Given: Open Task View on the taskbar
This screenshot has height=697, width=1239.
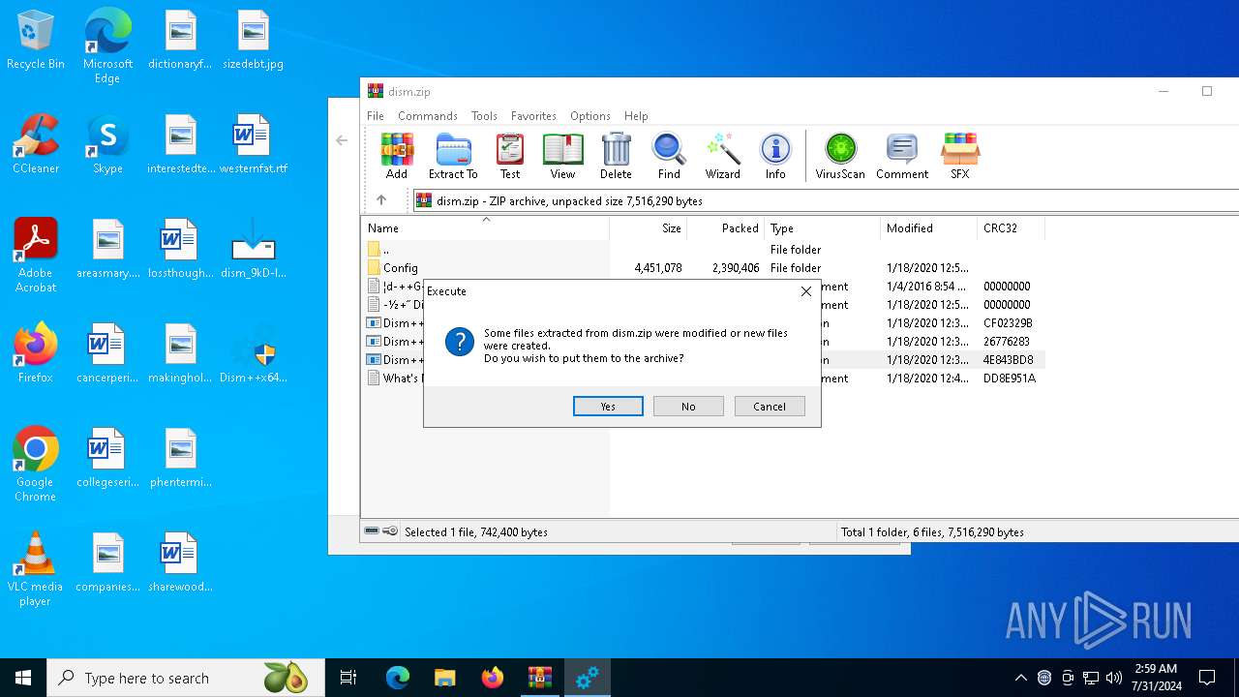Looking at the screenshot, I should pyautogui.click(x=348, y=678).
